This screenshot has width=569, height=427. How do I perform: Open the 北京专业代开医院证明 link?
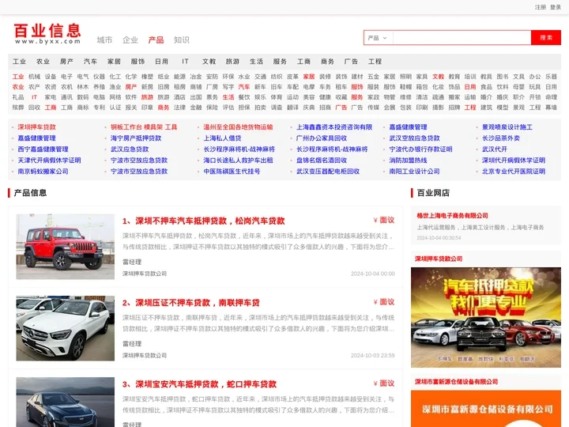(x=514, y=172)
